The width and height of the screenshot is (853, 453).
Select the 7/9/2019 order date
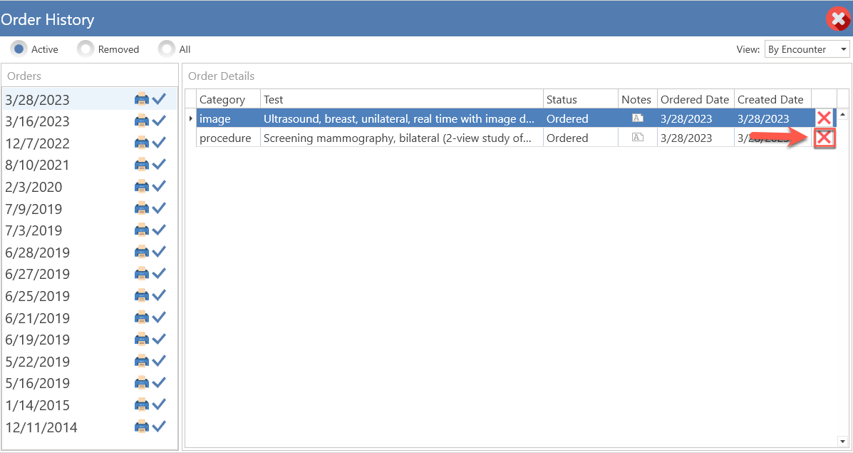pyautogui.click(x=33, y=208)
